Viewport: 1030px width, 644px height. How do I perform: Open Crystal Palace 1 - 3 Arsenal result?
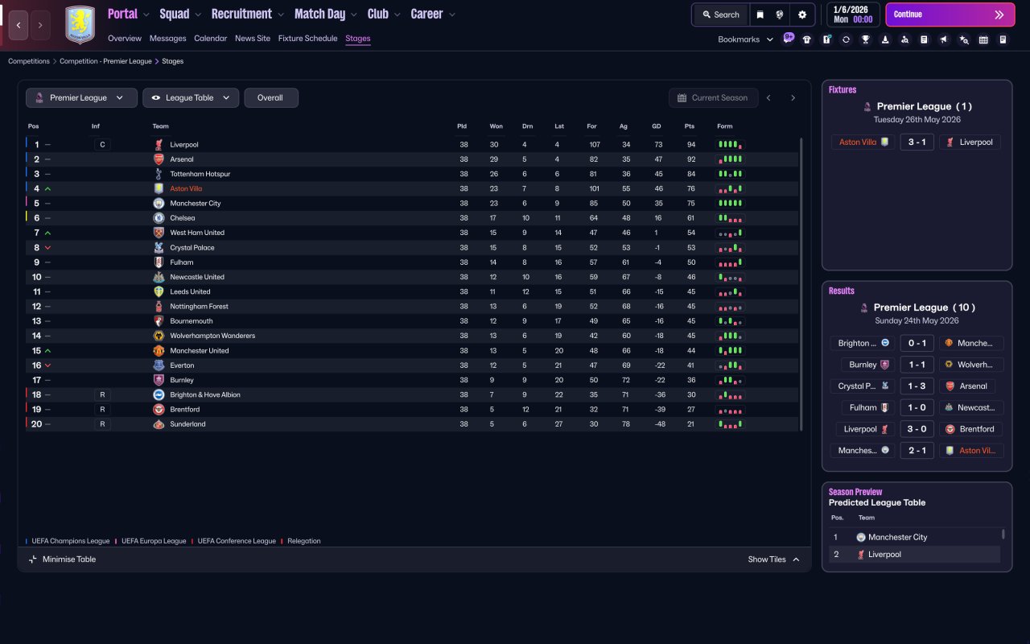coord(917,386)
